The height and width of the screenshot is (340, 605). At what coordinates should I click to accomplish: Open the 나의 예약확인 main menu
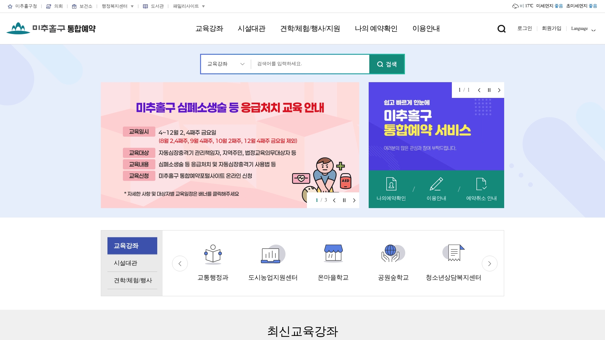[x=376, y=29]
